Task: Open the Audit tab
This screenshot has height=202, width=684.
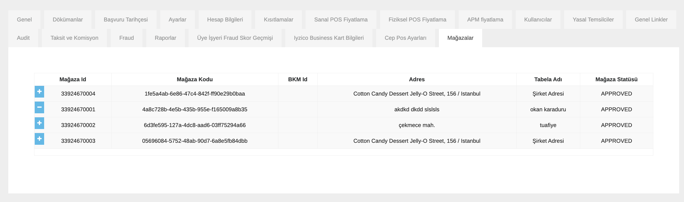Action: [23, 38]
